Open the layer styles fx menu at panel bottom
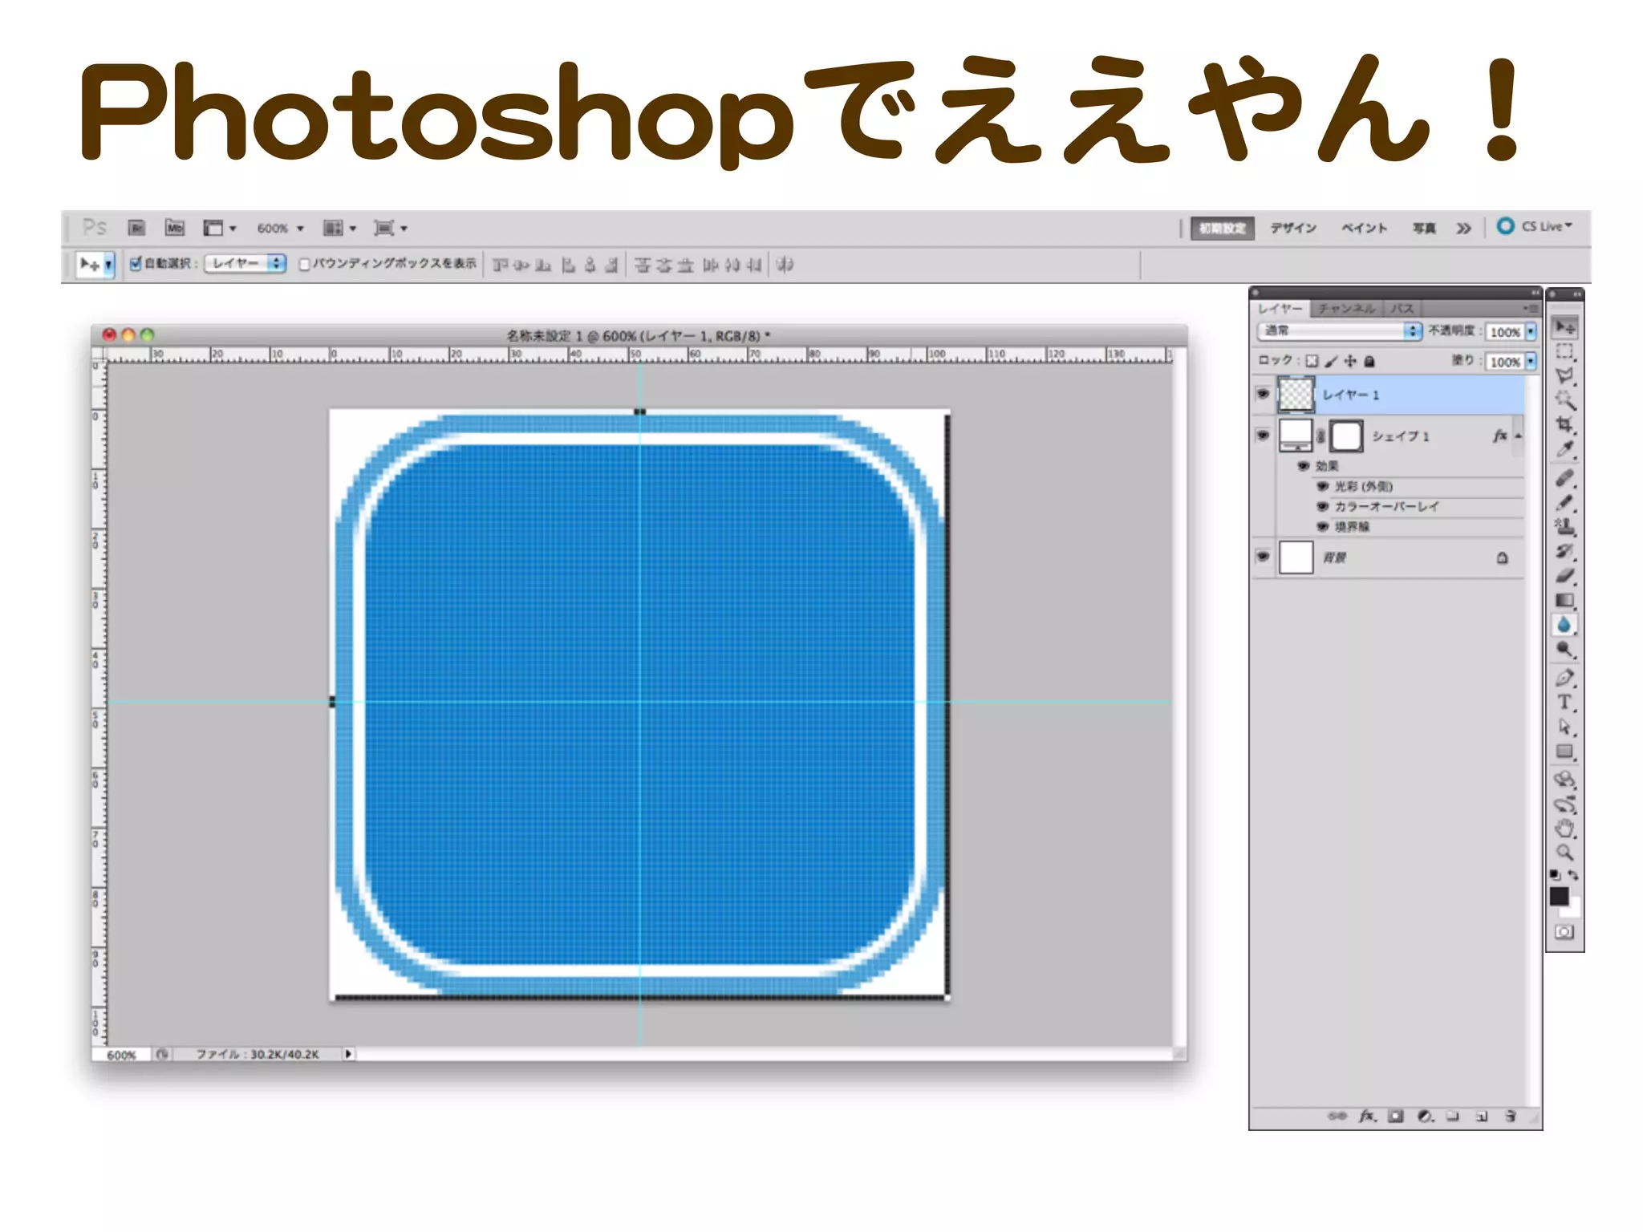Viewport: 1643px width, 1232px height. tap(1367, 1116)
